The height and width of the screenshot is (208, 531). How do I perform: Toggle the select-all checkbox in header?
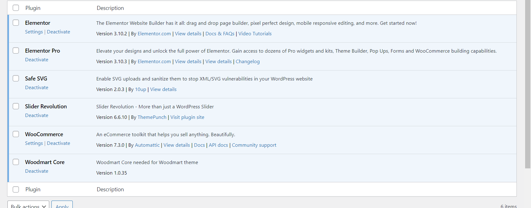click(x=16, y=8)
